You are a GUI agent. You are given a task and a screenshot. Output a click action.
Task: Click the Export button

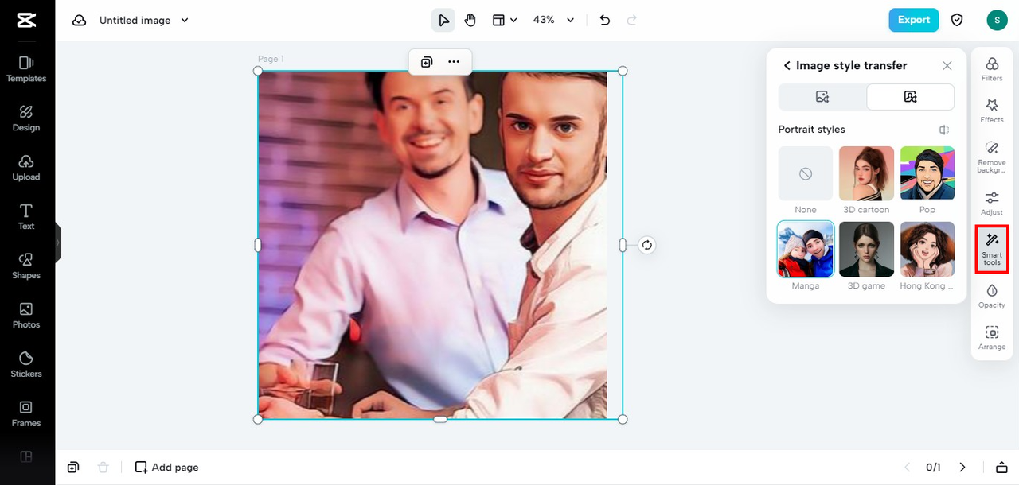[914, 21]
